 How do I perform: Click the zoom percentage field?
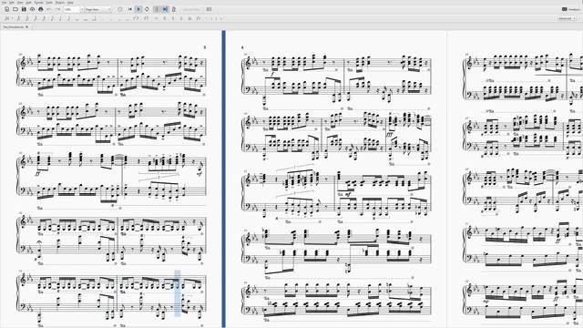71,9
